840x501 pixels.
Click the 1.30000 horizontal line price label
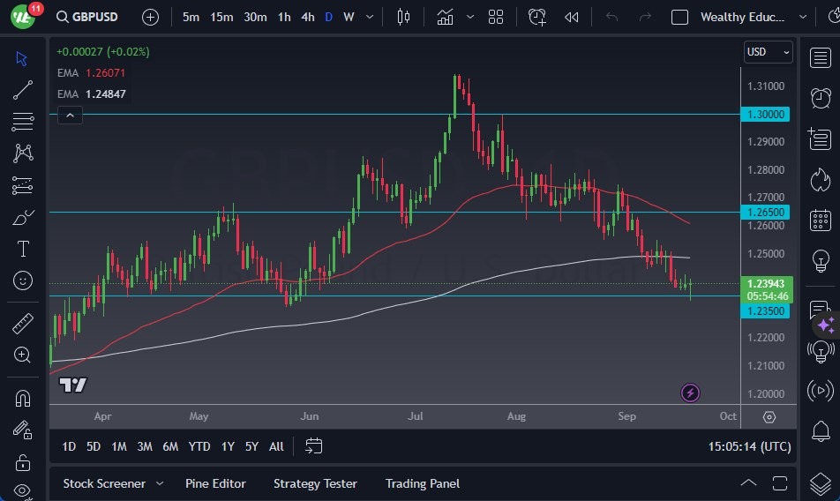766,114
